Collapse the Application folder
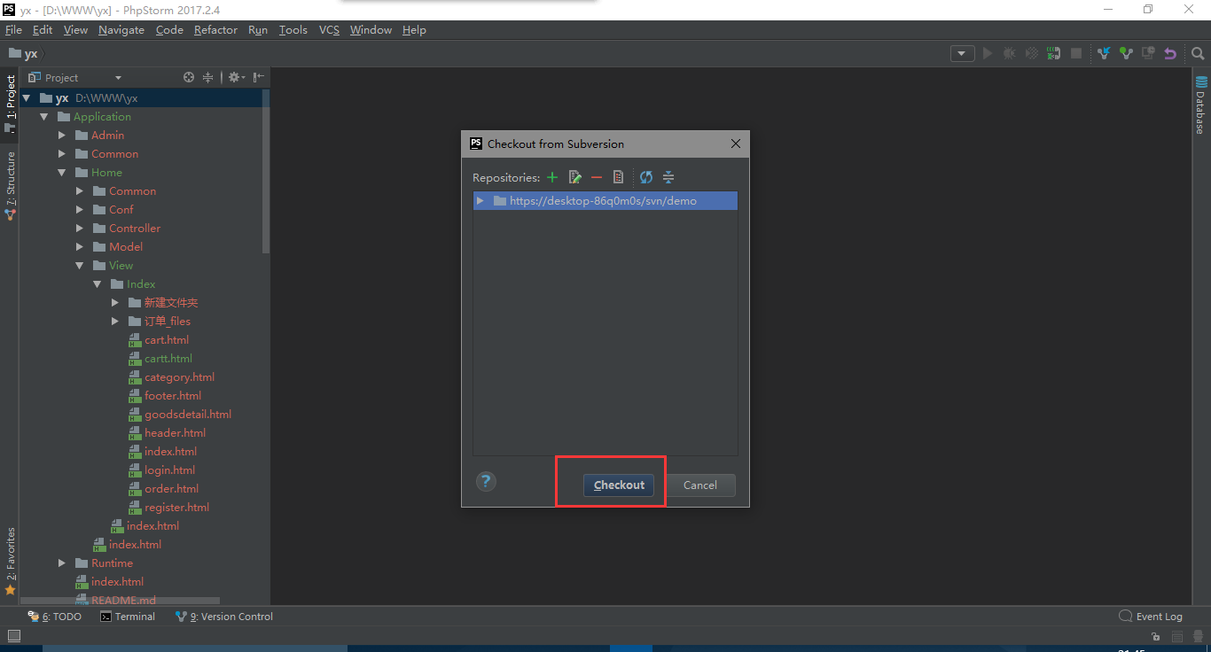The height and width of the screenshot is (652, 1211). pyautogui.click(x=44, y=117)
